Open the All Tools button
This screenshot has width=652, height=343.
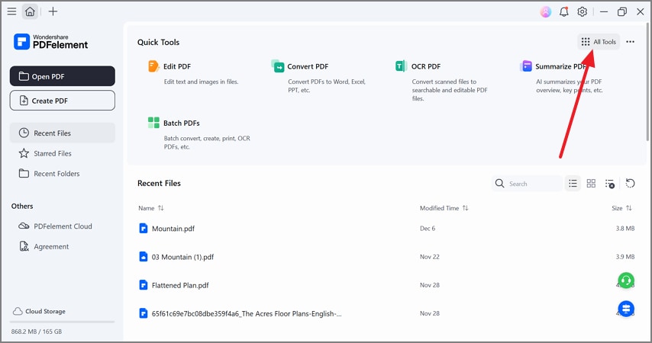coord(599,41)
